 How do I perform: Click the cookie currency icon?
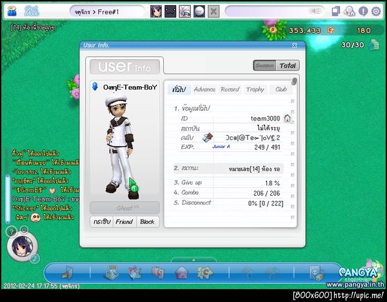(330, 30)
